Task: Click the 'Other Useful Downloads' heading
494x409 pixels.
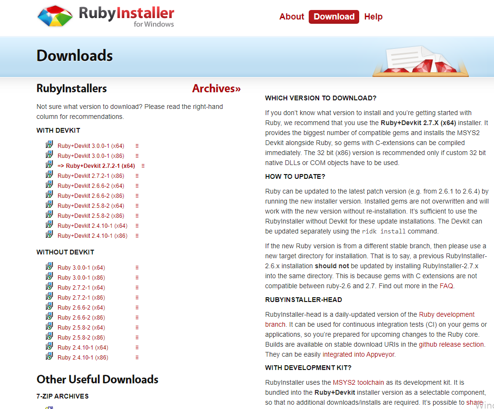Action: (x=97, y=380)
